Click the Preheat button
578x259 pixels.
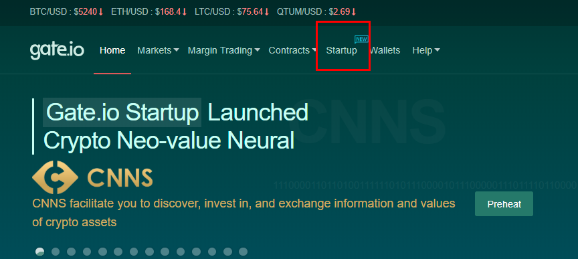(504, 203)
